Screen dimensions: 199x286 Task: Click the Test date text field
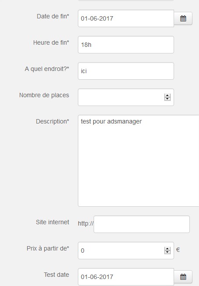coord(126,277)
